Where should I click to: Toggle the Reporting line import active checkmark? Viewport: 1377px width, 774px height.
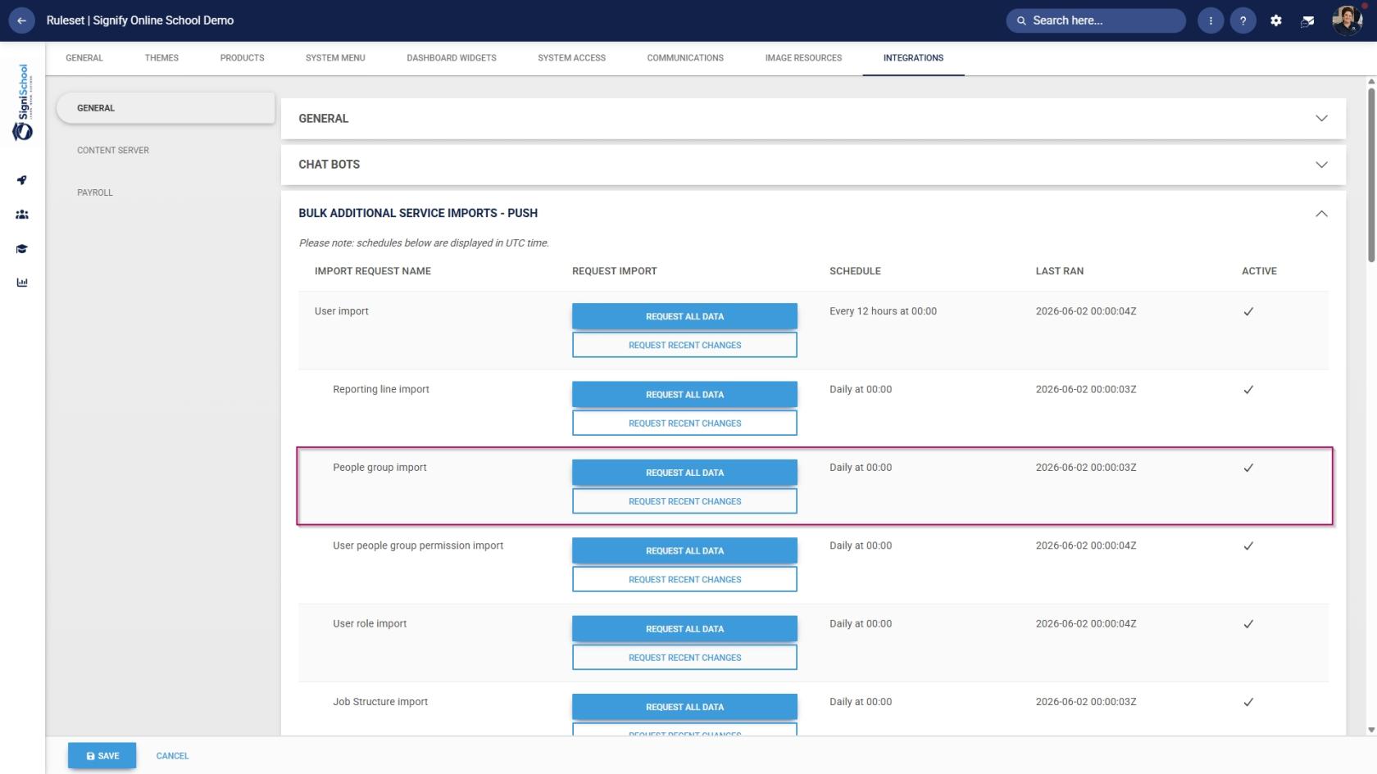coord(1248,390)
